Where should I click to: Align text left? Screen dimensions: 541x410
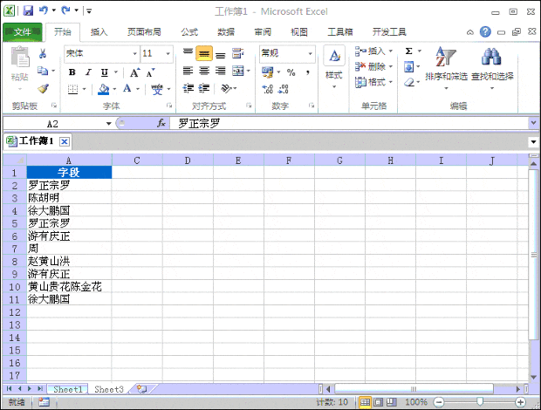188,71
